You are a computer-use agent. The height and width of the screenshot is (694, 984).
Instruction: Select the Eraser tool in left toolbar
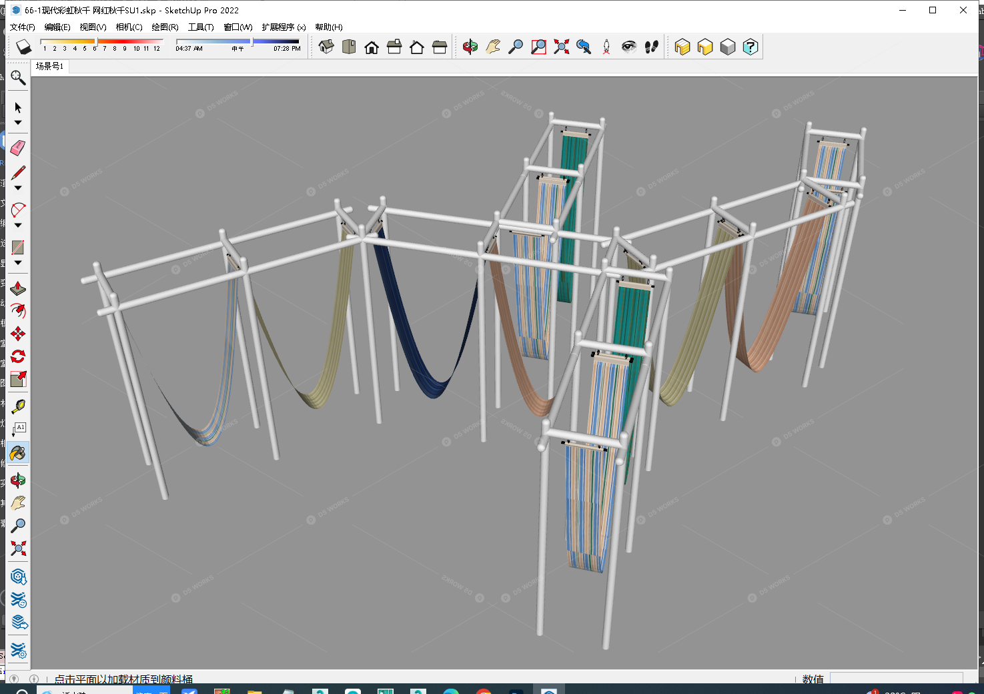pos(18,147)
